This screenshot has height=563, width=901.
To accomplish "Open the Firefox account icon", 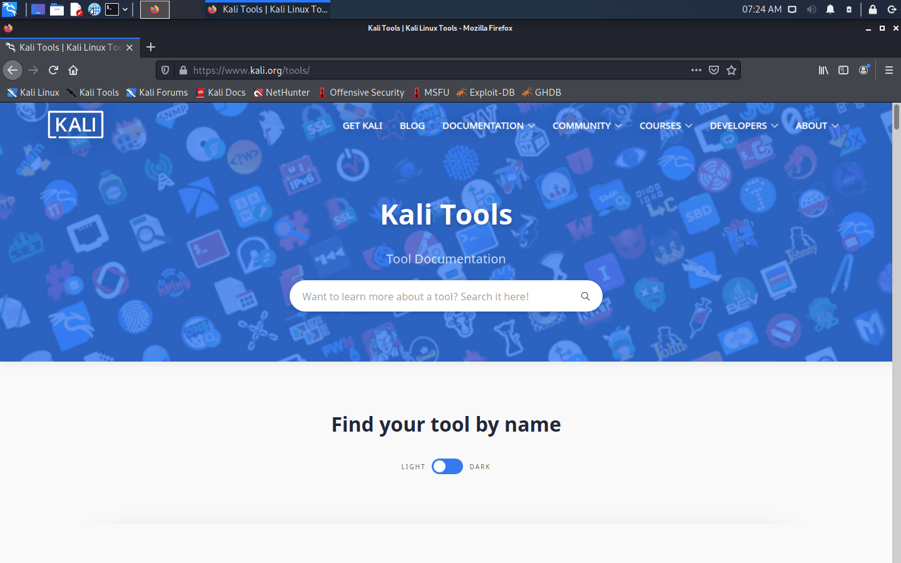I will tap(864, 70).
